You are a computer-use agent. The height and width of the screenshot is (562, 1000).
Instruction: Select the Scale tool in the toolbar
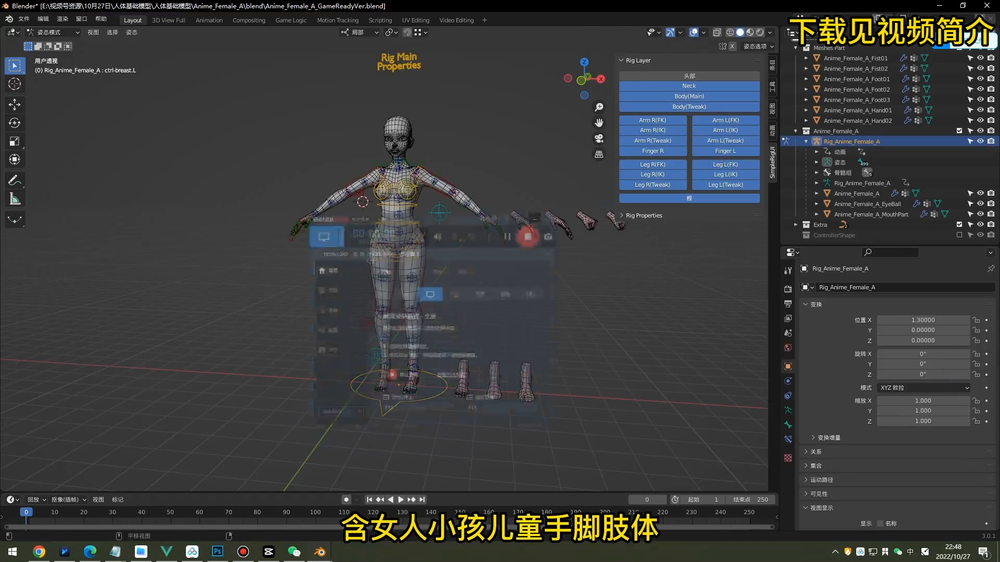(15, 141)
